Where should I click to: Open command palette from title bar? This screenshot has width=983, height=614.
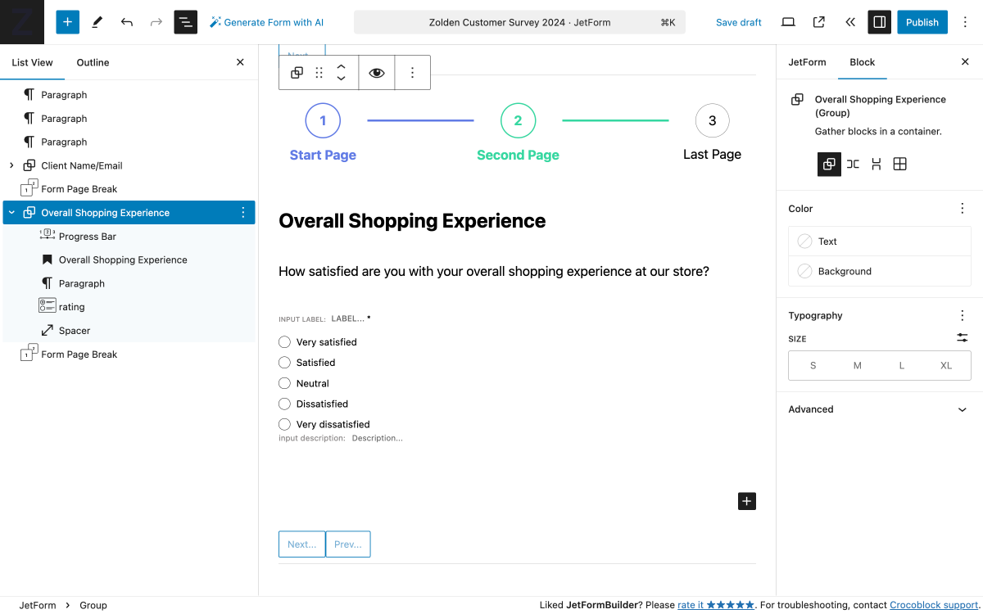519,22
